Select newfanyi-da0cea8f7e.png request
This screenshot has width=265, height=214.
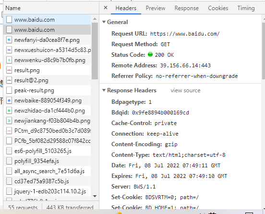[x=47, y=40]
